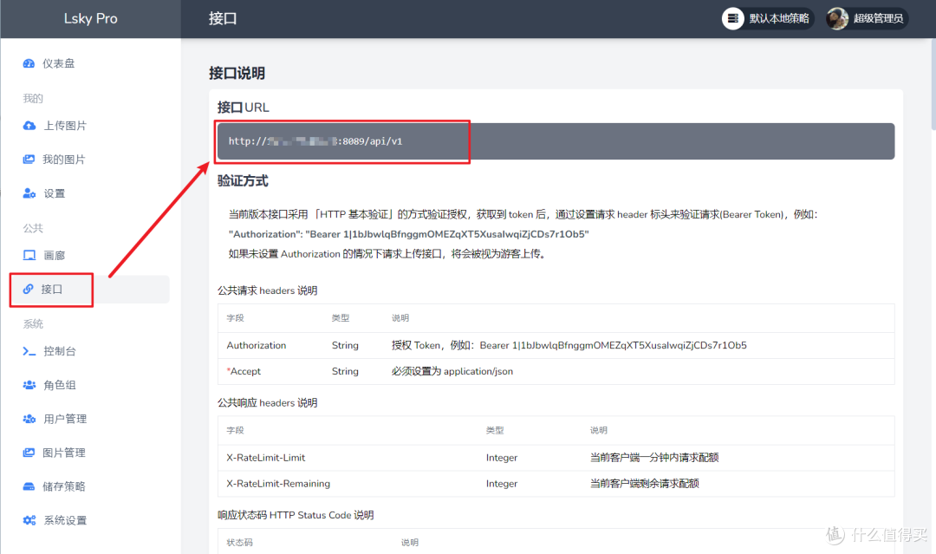This screenshot has width=936, height=554.
Task: Click the X-RateLimit-Remaining cell
Action: click(x=278, y=484)
